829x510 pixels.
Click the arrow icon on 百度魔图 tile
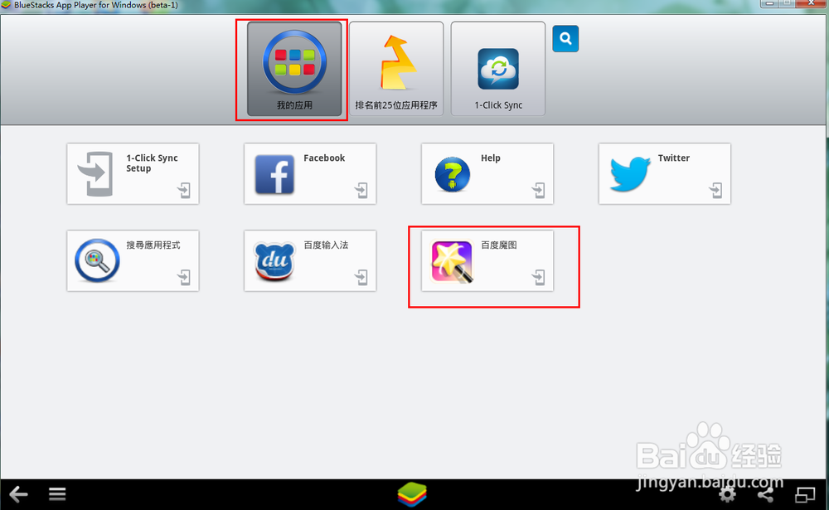click(538, 277)
